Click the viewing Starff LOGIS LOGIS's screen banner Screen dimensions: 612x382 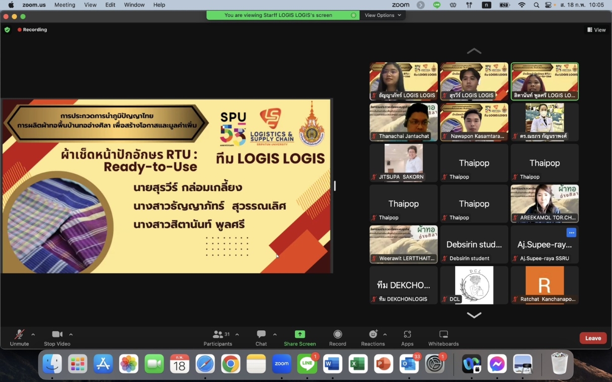click(283, 15)
